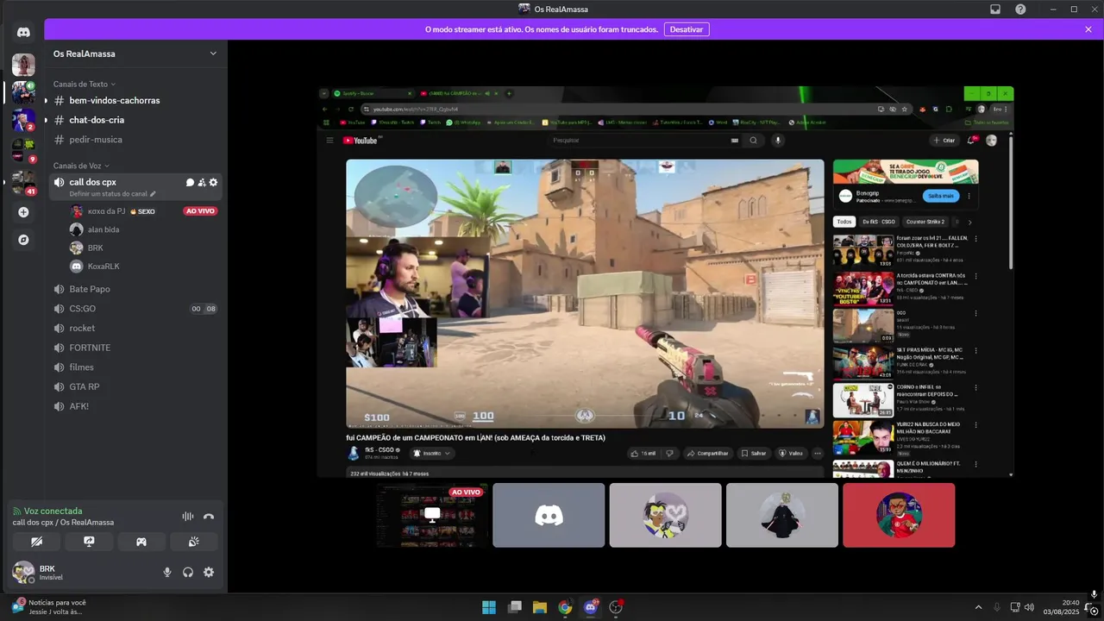The image size is (1104, 621).
Task: Toggle screen sharing
Action: click(89, 542)
